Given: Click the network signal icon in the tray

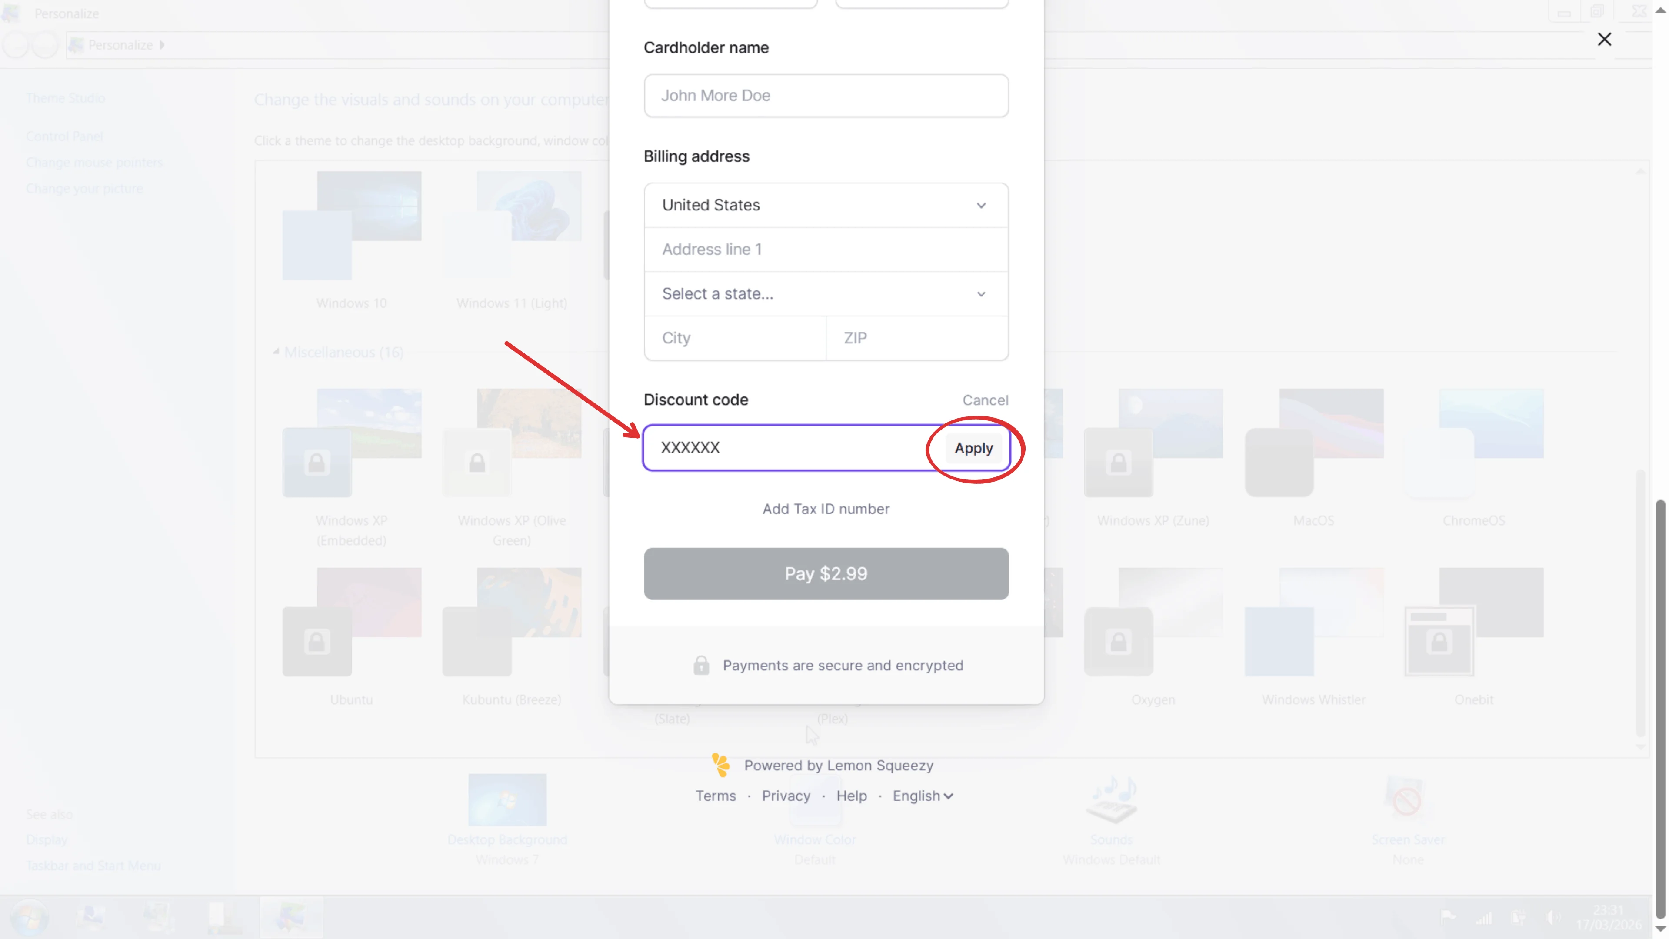Looking at the screenshot, I should point(1484,919).
